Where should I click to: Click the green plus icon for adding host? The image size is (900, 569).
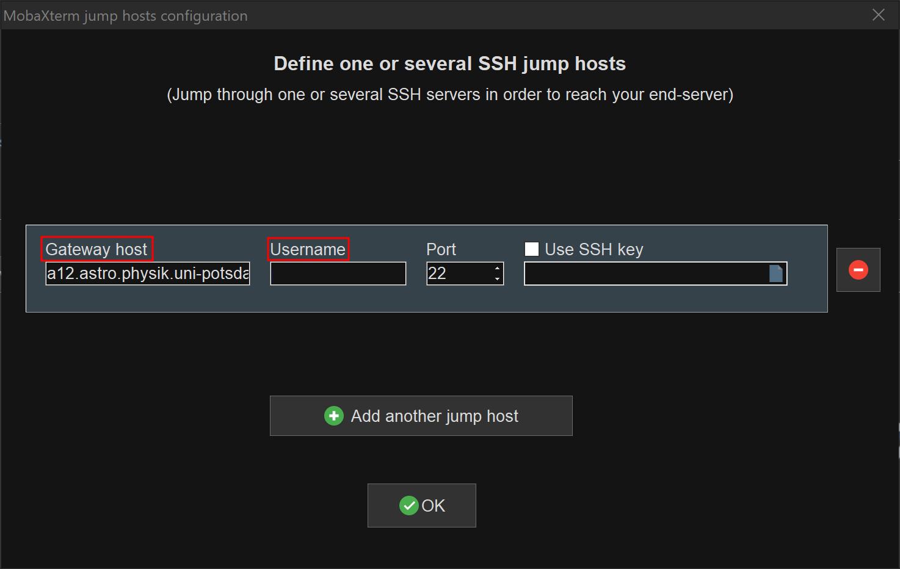click(333, 416)
